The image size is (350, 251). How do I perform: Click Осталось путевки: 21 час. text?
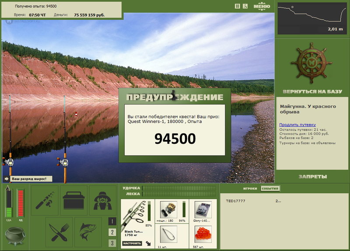[x=303, y=129]
